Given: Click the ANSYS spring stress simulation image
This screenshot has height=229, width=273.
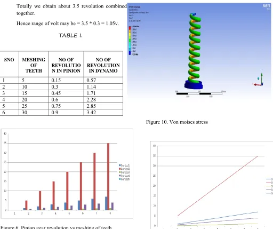Looking at the screenshot, I should pyautogui.click(x=199, y=51).
